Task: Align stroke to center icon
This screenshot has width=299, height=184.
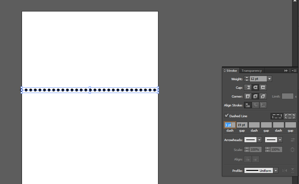Action: coord(248,105)
